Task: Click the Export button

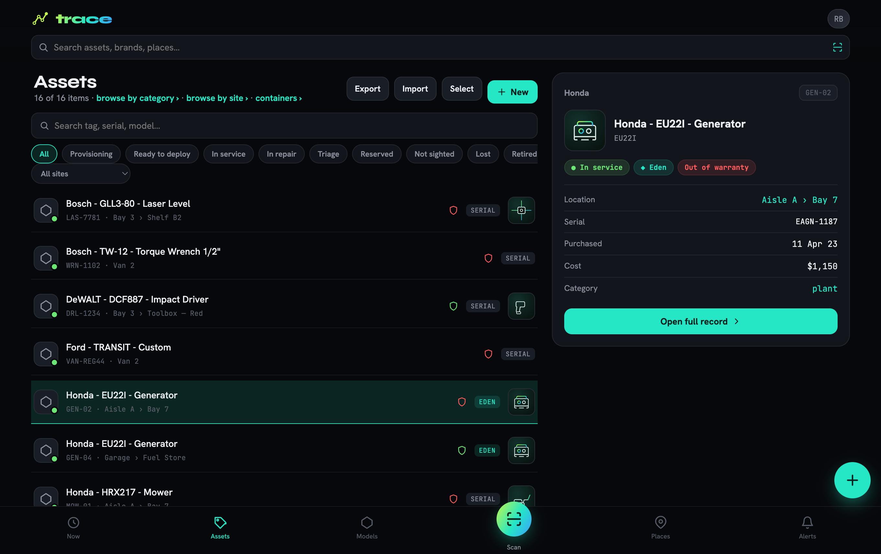Action: (x=367, y=88)
